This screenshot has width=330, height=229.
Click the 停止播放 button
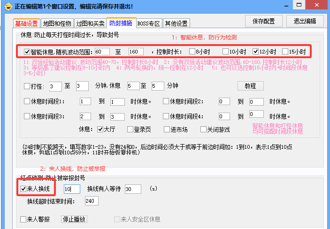pyautogui.click(x=75, y=219)
